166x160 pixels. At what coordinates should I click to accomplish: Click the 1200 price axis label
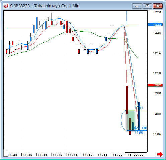157,114
